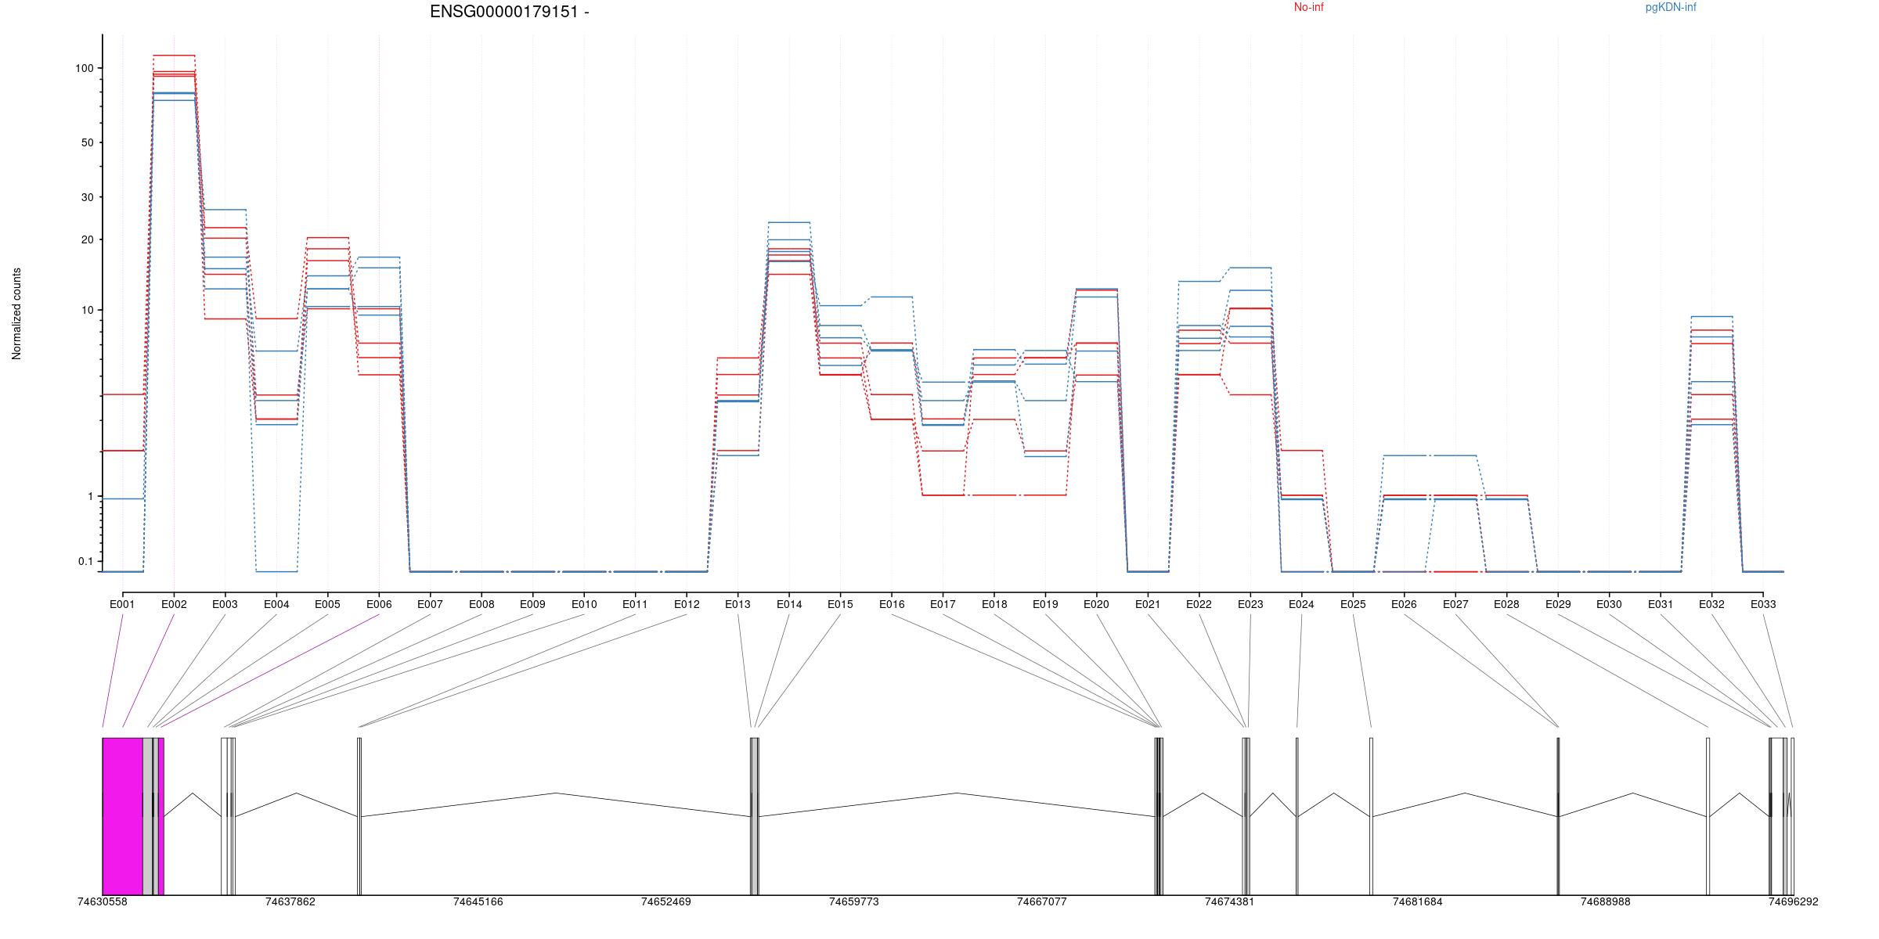Image resolution: width=1879 pixels, height=939 pixels.
Task: Click the 100 tick on y-axis
Action: [84, 69]
